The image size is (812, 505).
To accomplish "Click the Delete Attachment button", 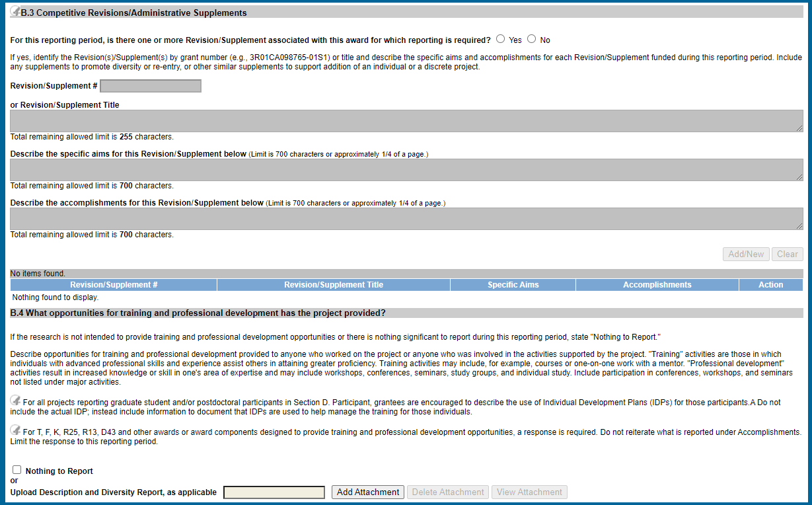I will [x=448, y=492].
